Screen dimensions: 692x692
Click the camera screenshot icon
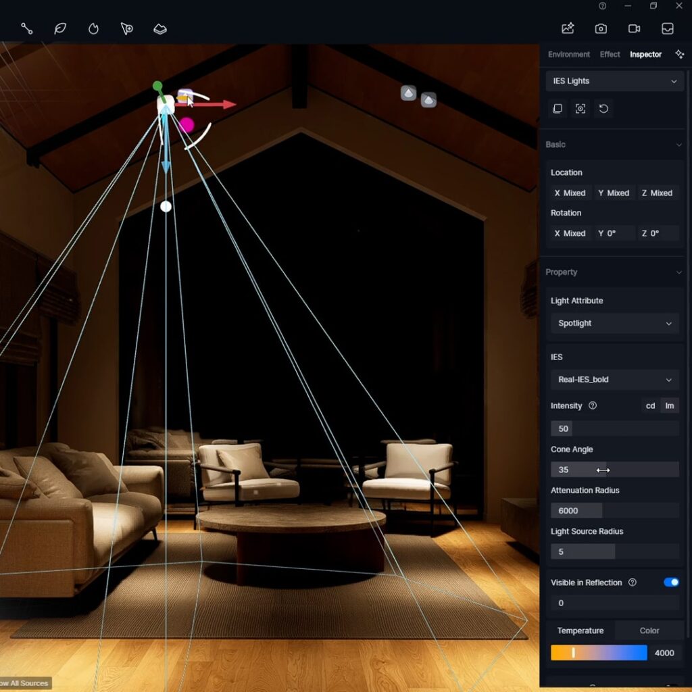tap(600, 28)
